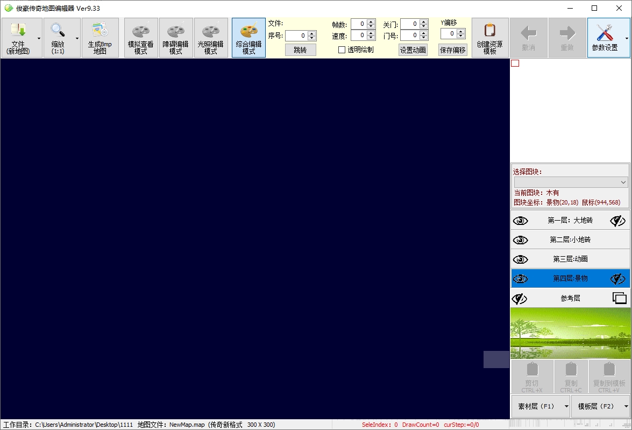Viewport: 632px width, 430px height.
Task: Open the 模板层 (F2) dropdown arrow
Action: pyautogui.click(x=626, y=407)
